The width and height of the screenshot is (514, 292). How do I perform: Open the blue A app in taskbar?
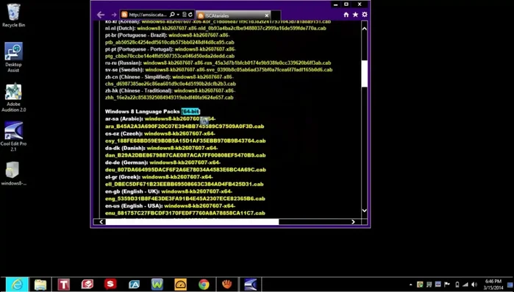pyautogui.click(x=134, y=284)
